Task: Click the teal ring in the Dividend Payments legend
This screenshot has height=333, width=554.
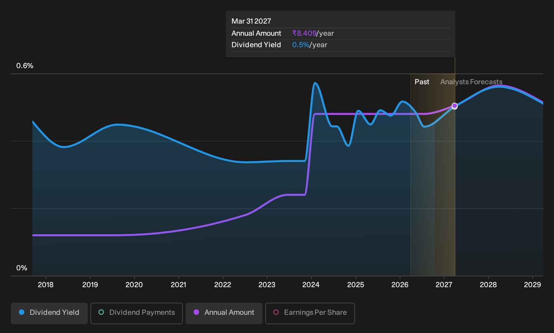Action: click(x=101, y=312)
